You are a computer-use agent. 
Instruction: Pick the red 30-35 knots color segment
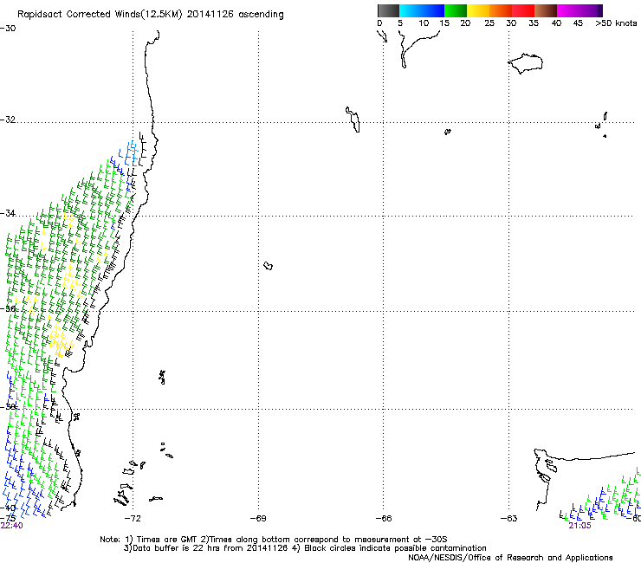point(523,10)
